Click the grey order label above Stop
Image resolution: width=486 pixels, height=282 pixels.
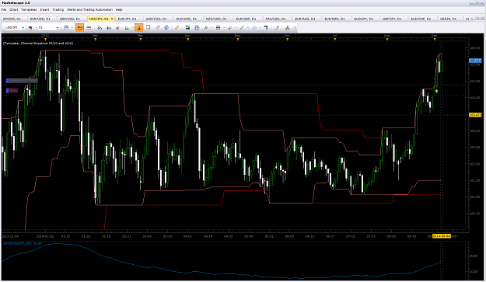(22, 81)
